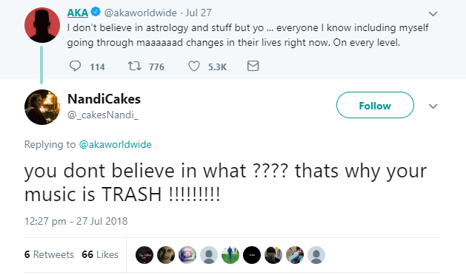Toggle Follow for NandiCakes
This screenshot has width=466, height=275.
point(375,105)
